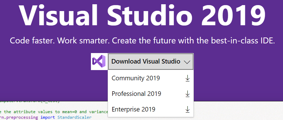Select Community 2019 from the download menu
The width and height of the screenshot is (283, 120).
(151, 78)
